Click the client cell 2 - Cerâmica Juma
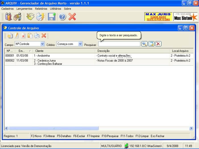 pos(45,60)
